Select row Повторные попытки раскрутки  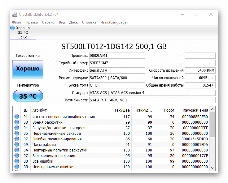[111, 150]
